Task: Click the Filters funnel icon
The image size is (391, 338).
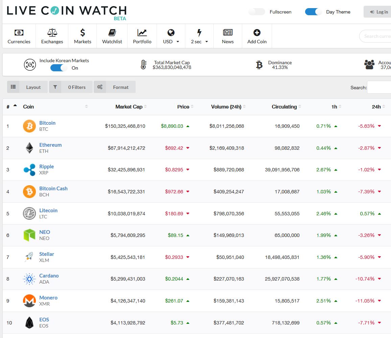Action: (x=55, y=87)
